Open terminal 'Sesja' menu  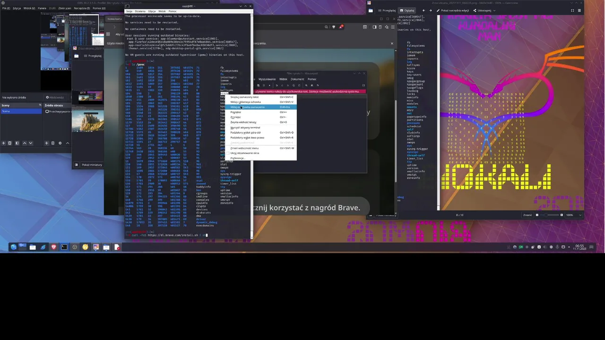pos(129,11)
